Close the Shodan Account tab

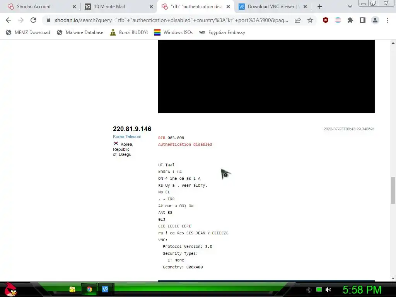tap(74, 7)
